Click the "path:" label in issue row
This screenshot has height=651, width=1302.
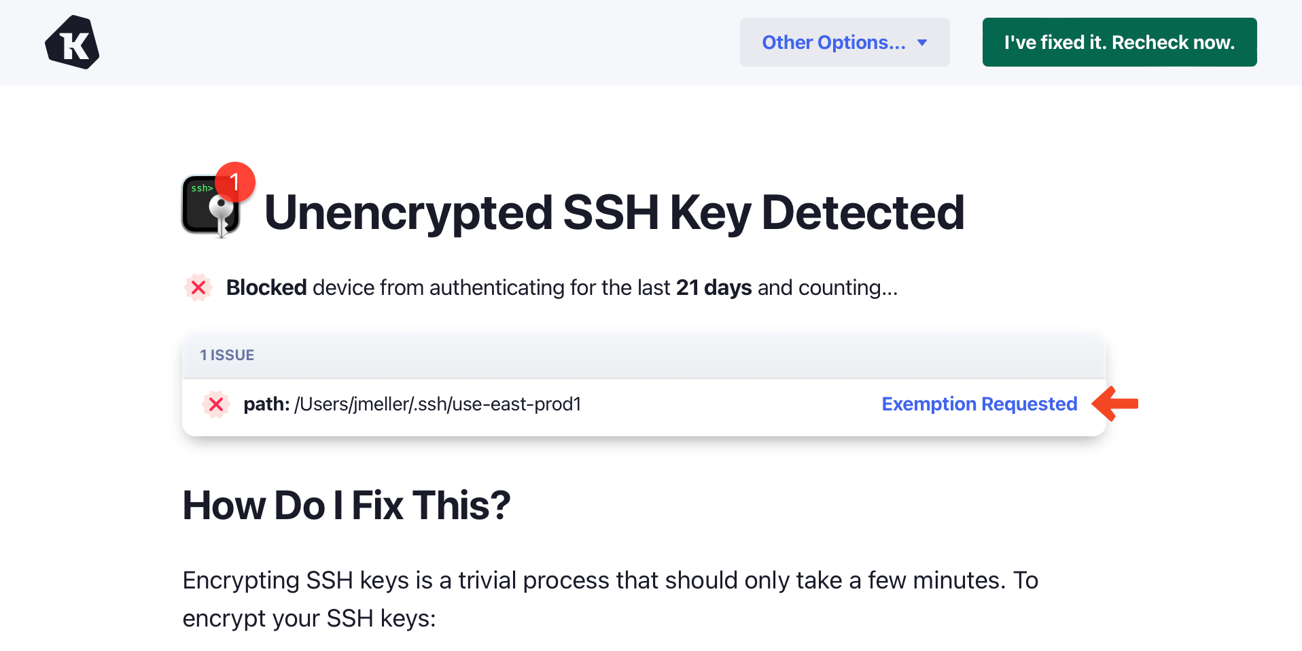266,404
